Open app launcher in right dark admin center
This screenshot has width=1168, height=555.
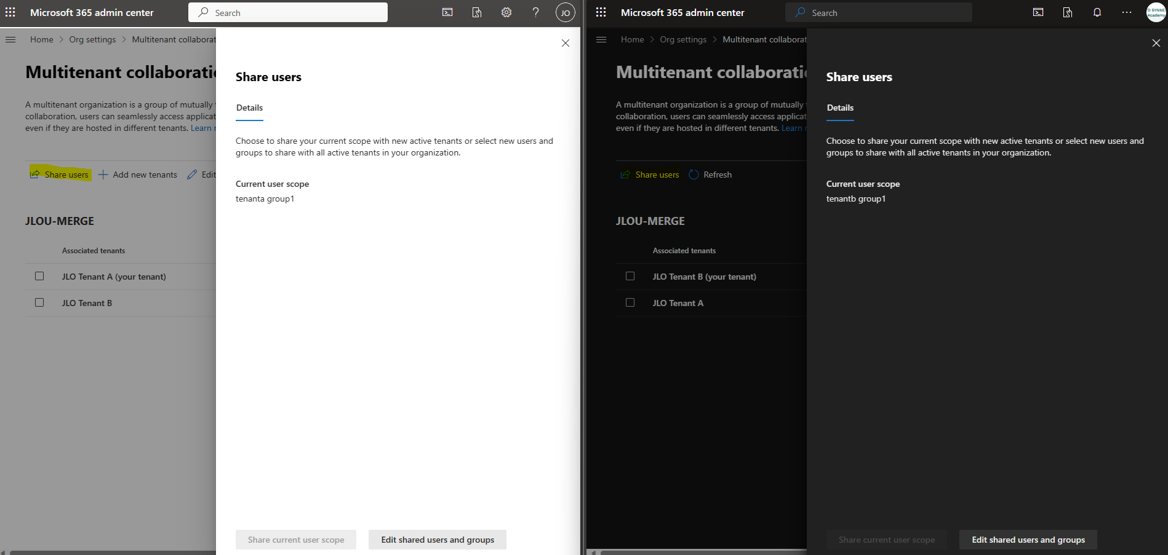point(601,12)
